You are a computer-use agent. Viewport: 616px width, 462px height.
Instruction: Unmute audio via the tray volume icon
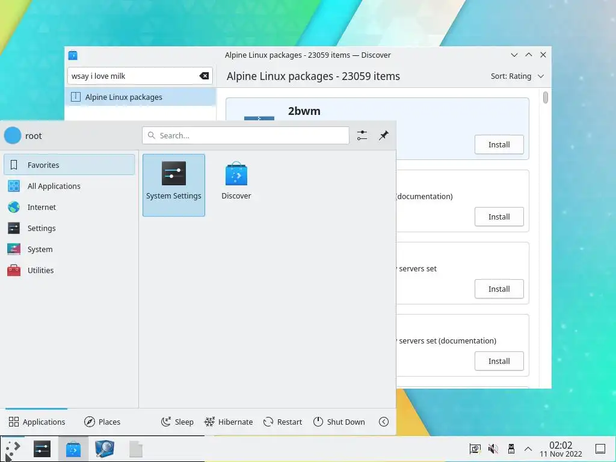tap(493, 449)
